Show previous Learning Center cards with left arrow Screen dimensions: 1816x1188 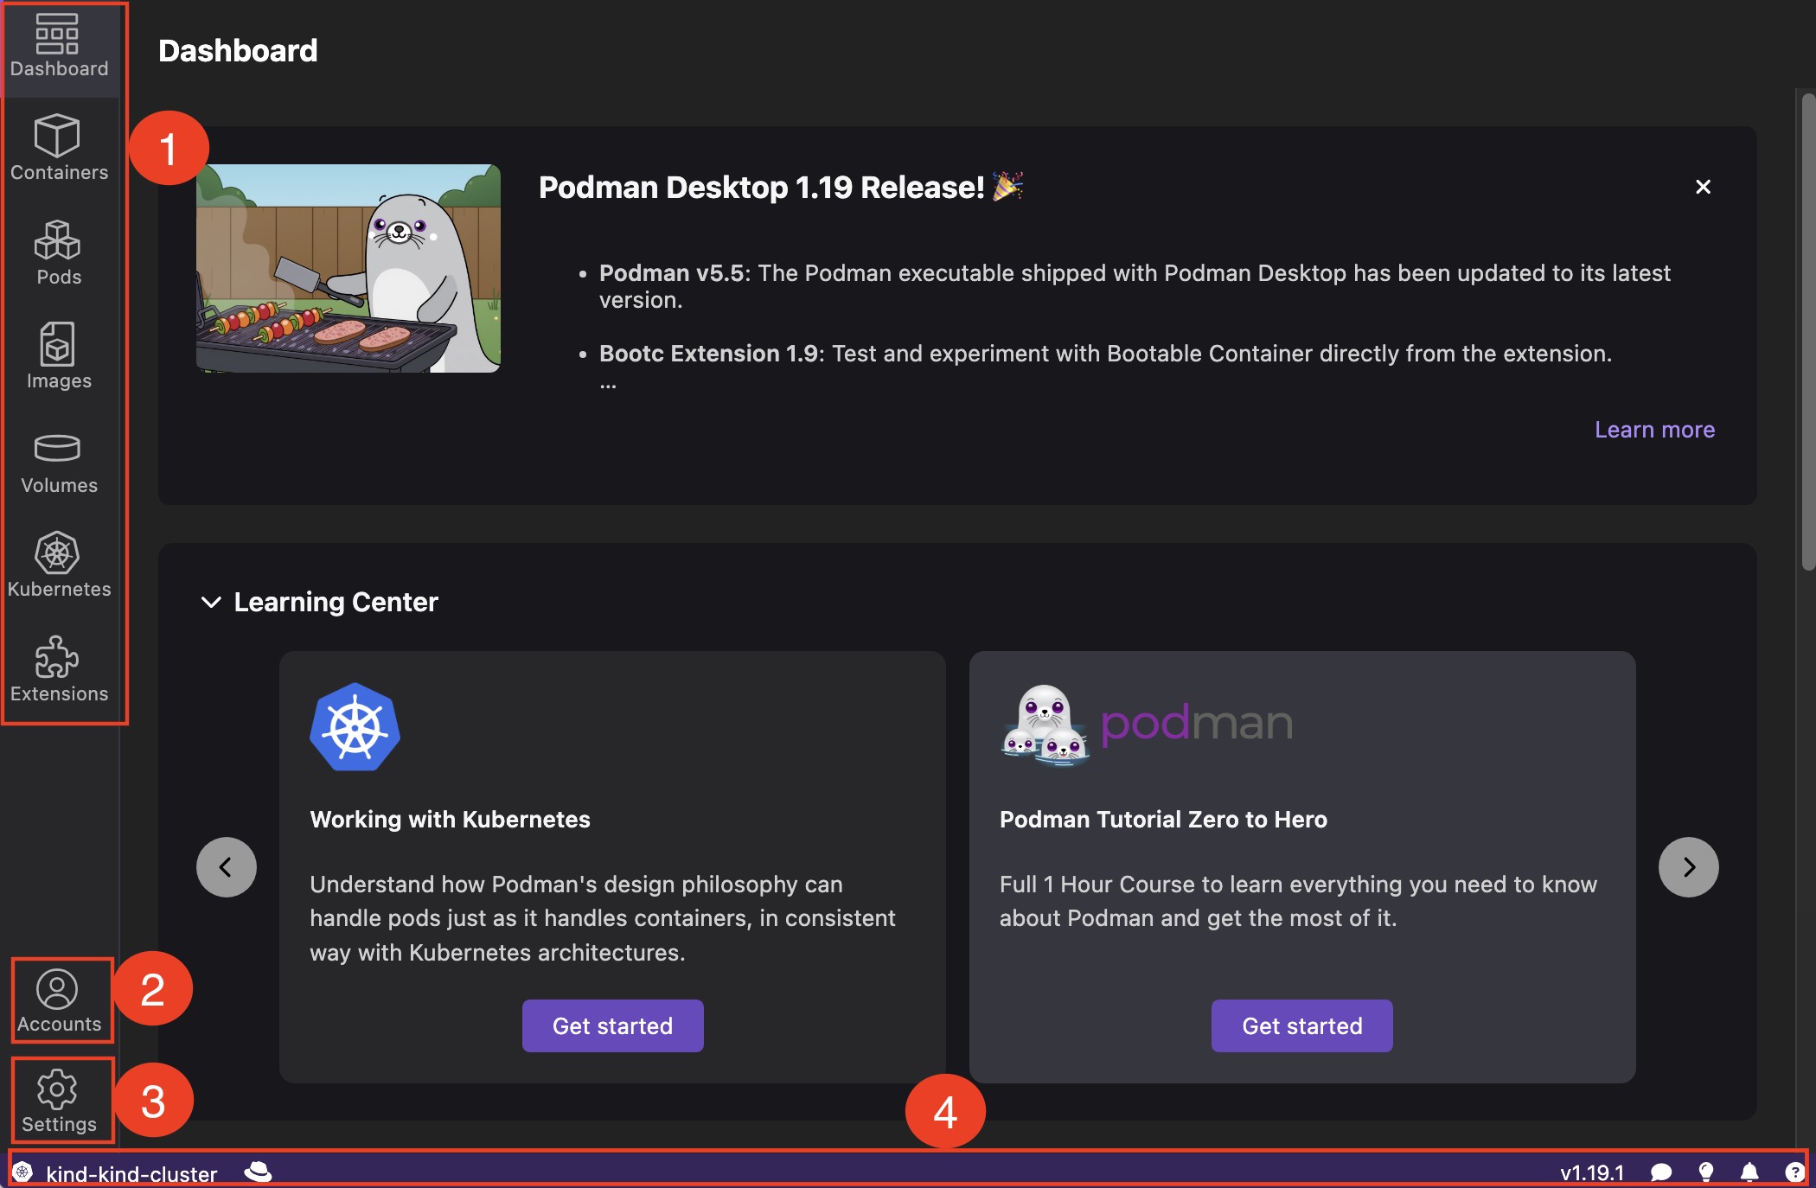[x=226, y=866]
